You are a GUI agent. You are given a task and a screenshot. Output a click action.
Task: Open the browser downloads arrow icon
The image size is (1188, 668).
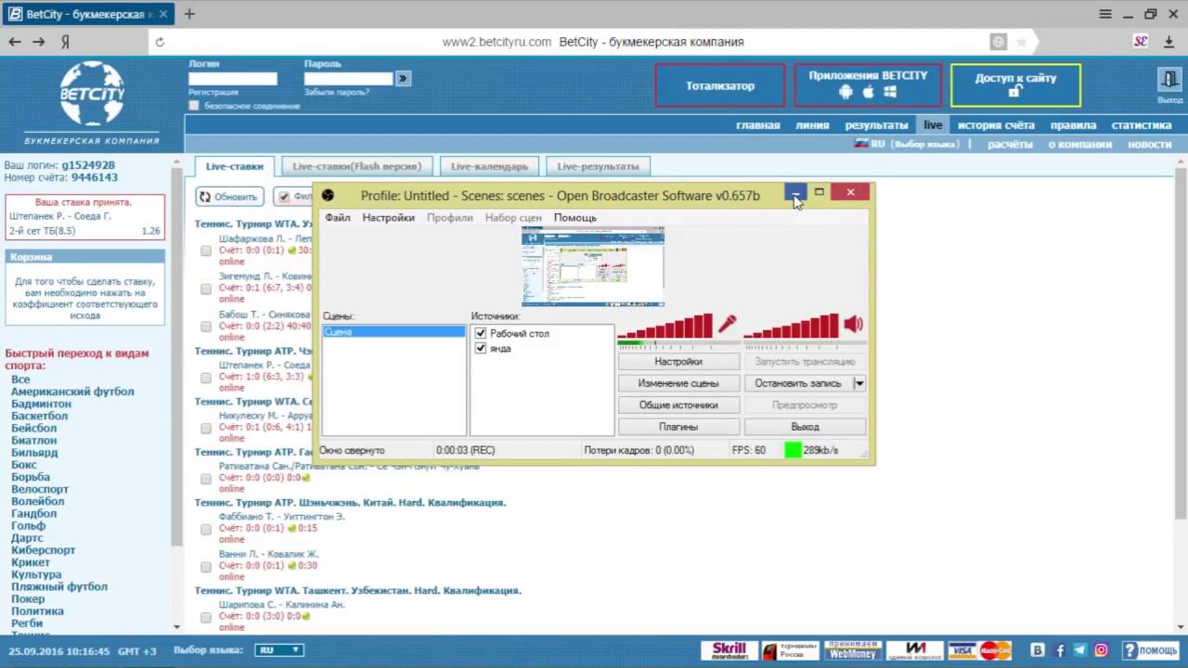point(1170,42)
